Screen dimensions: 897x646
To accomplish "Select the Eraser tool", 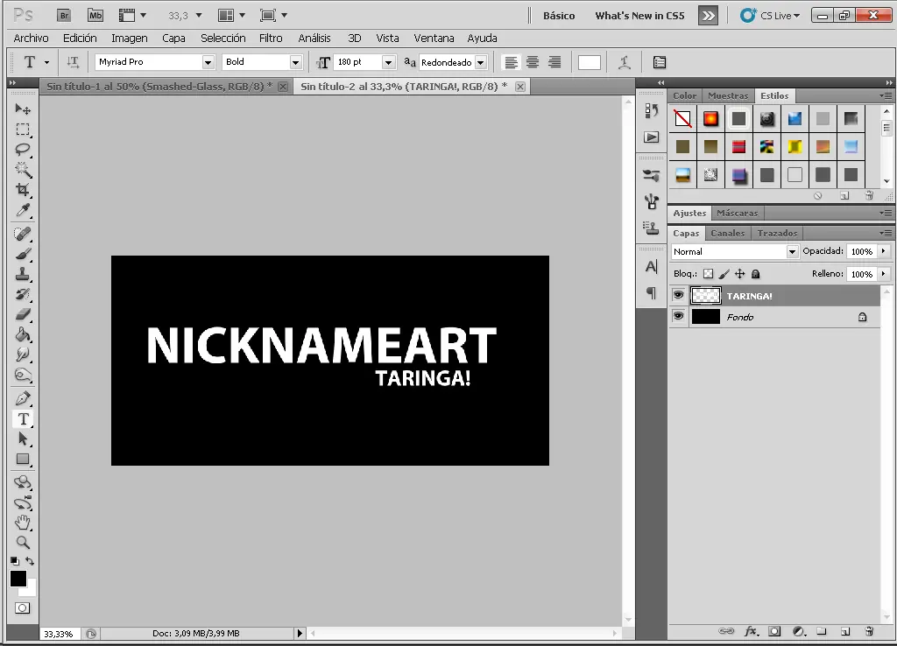I will pyautogui.click(x=23, y=314).
